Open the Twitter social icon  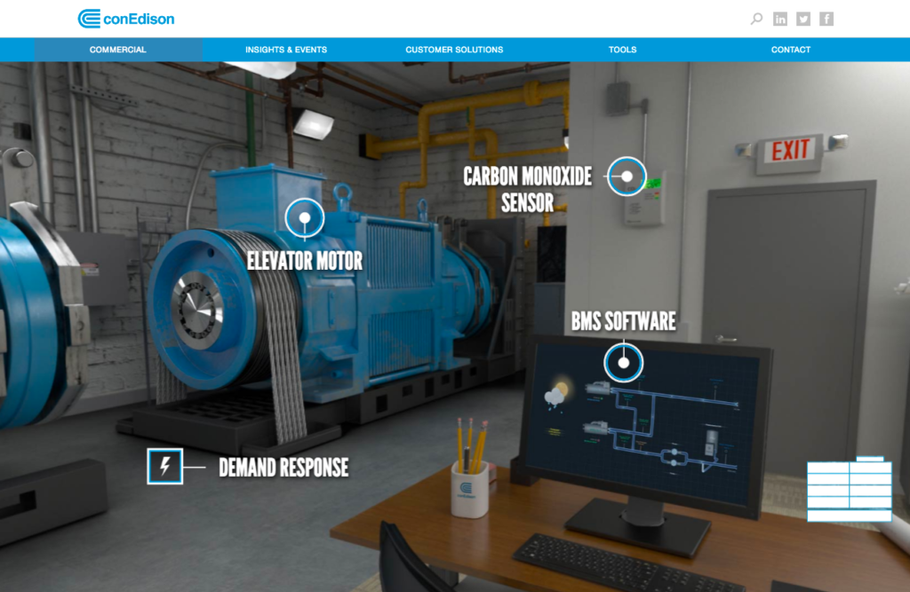coord(803,19)
